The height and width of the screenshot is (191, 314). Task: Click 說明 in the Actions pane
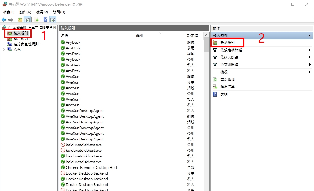224,94
